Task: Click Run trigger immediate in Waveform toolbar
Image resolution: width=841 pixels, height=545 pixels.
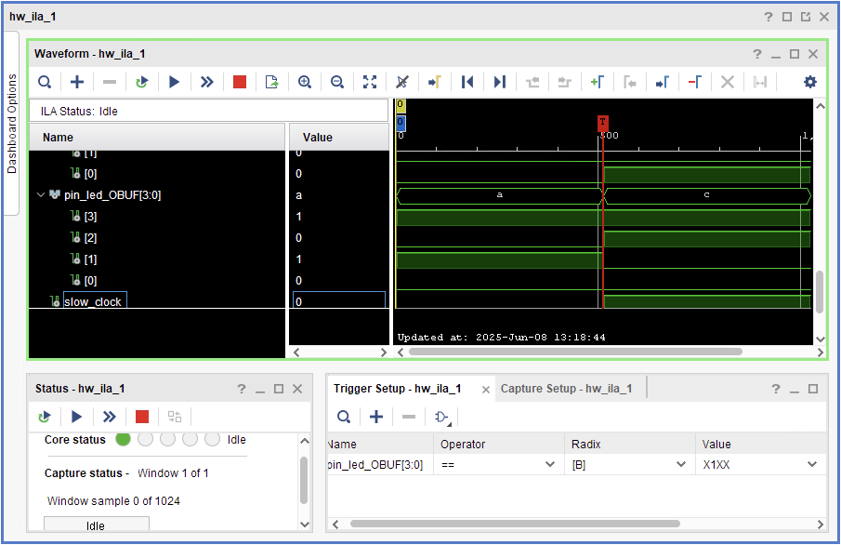Action: click(x=207, y=82)
